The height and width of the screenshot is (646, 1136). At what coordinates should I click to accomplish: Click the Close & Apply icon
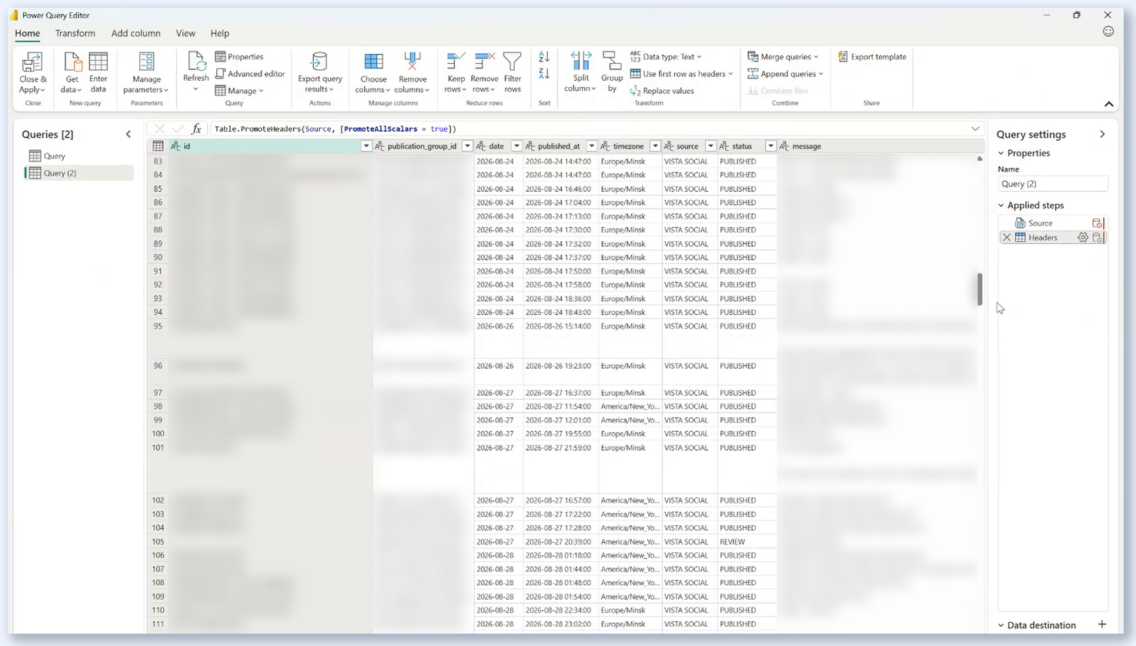pyautogui.click(x=32, y=62)
